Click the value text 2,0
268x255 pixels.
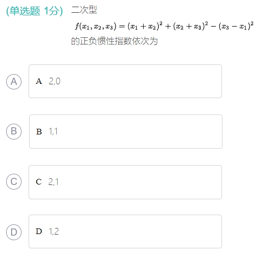[55, 81]
